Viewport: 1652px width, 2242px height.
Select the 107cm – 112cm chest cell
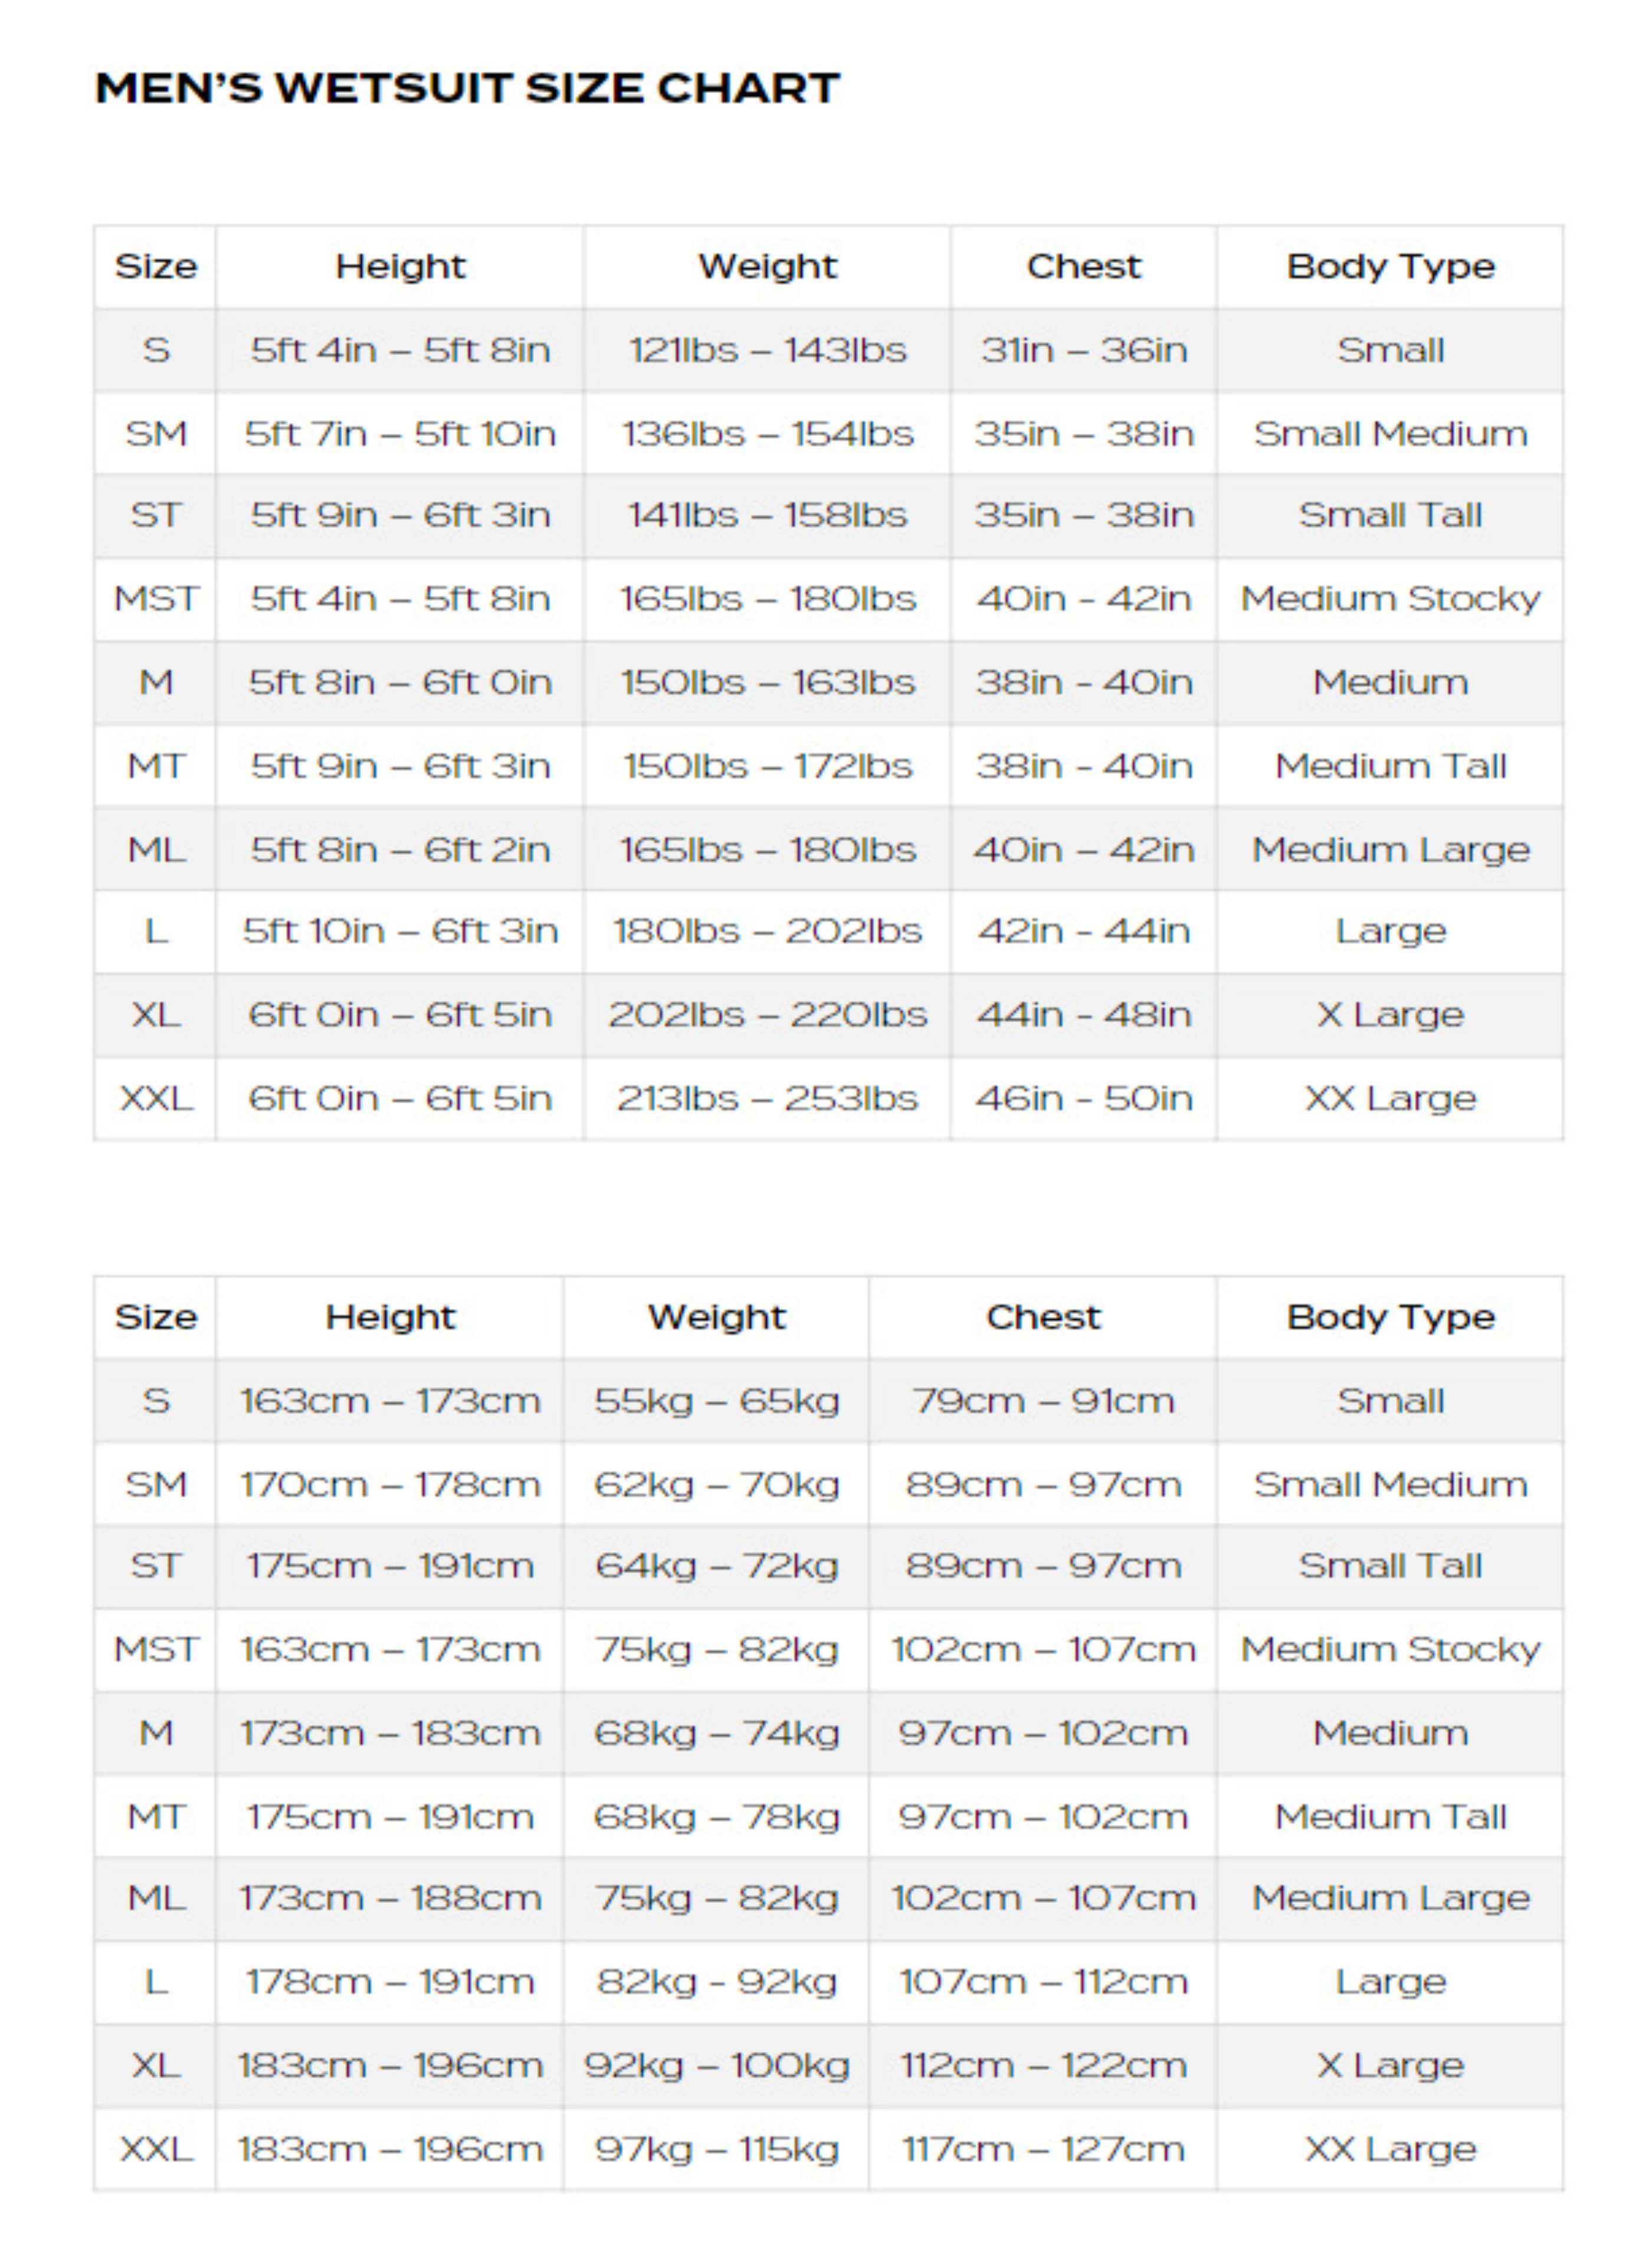[1043, 1982]
